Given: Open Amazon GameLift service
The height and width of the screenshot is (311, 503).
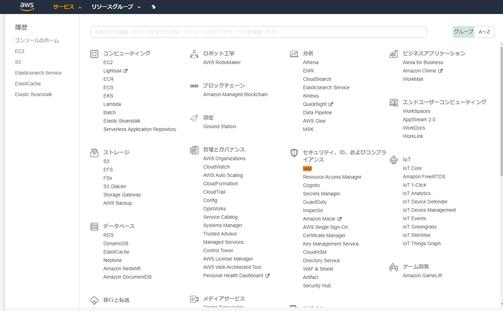Looking at the screenshot, I should pos(422,275).
